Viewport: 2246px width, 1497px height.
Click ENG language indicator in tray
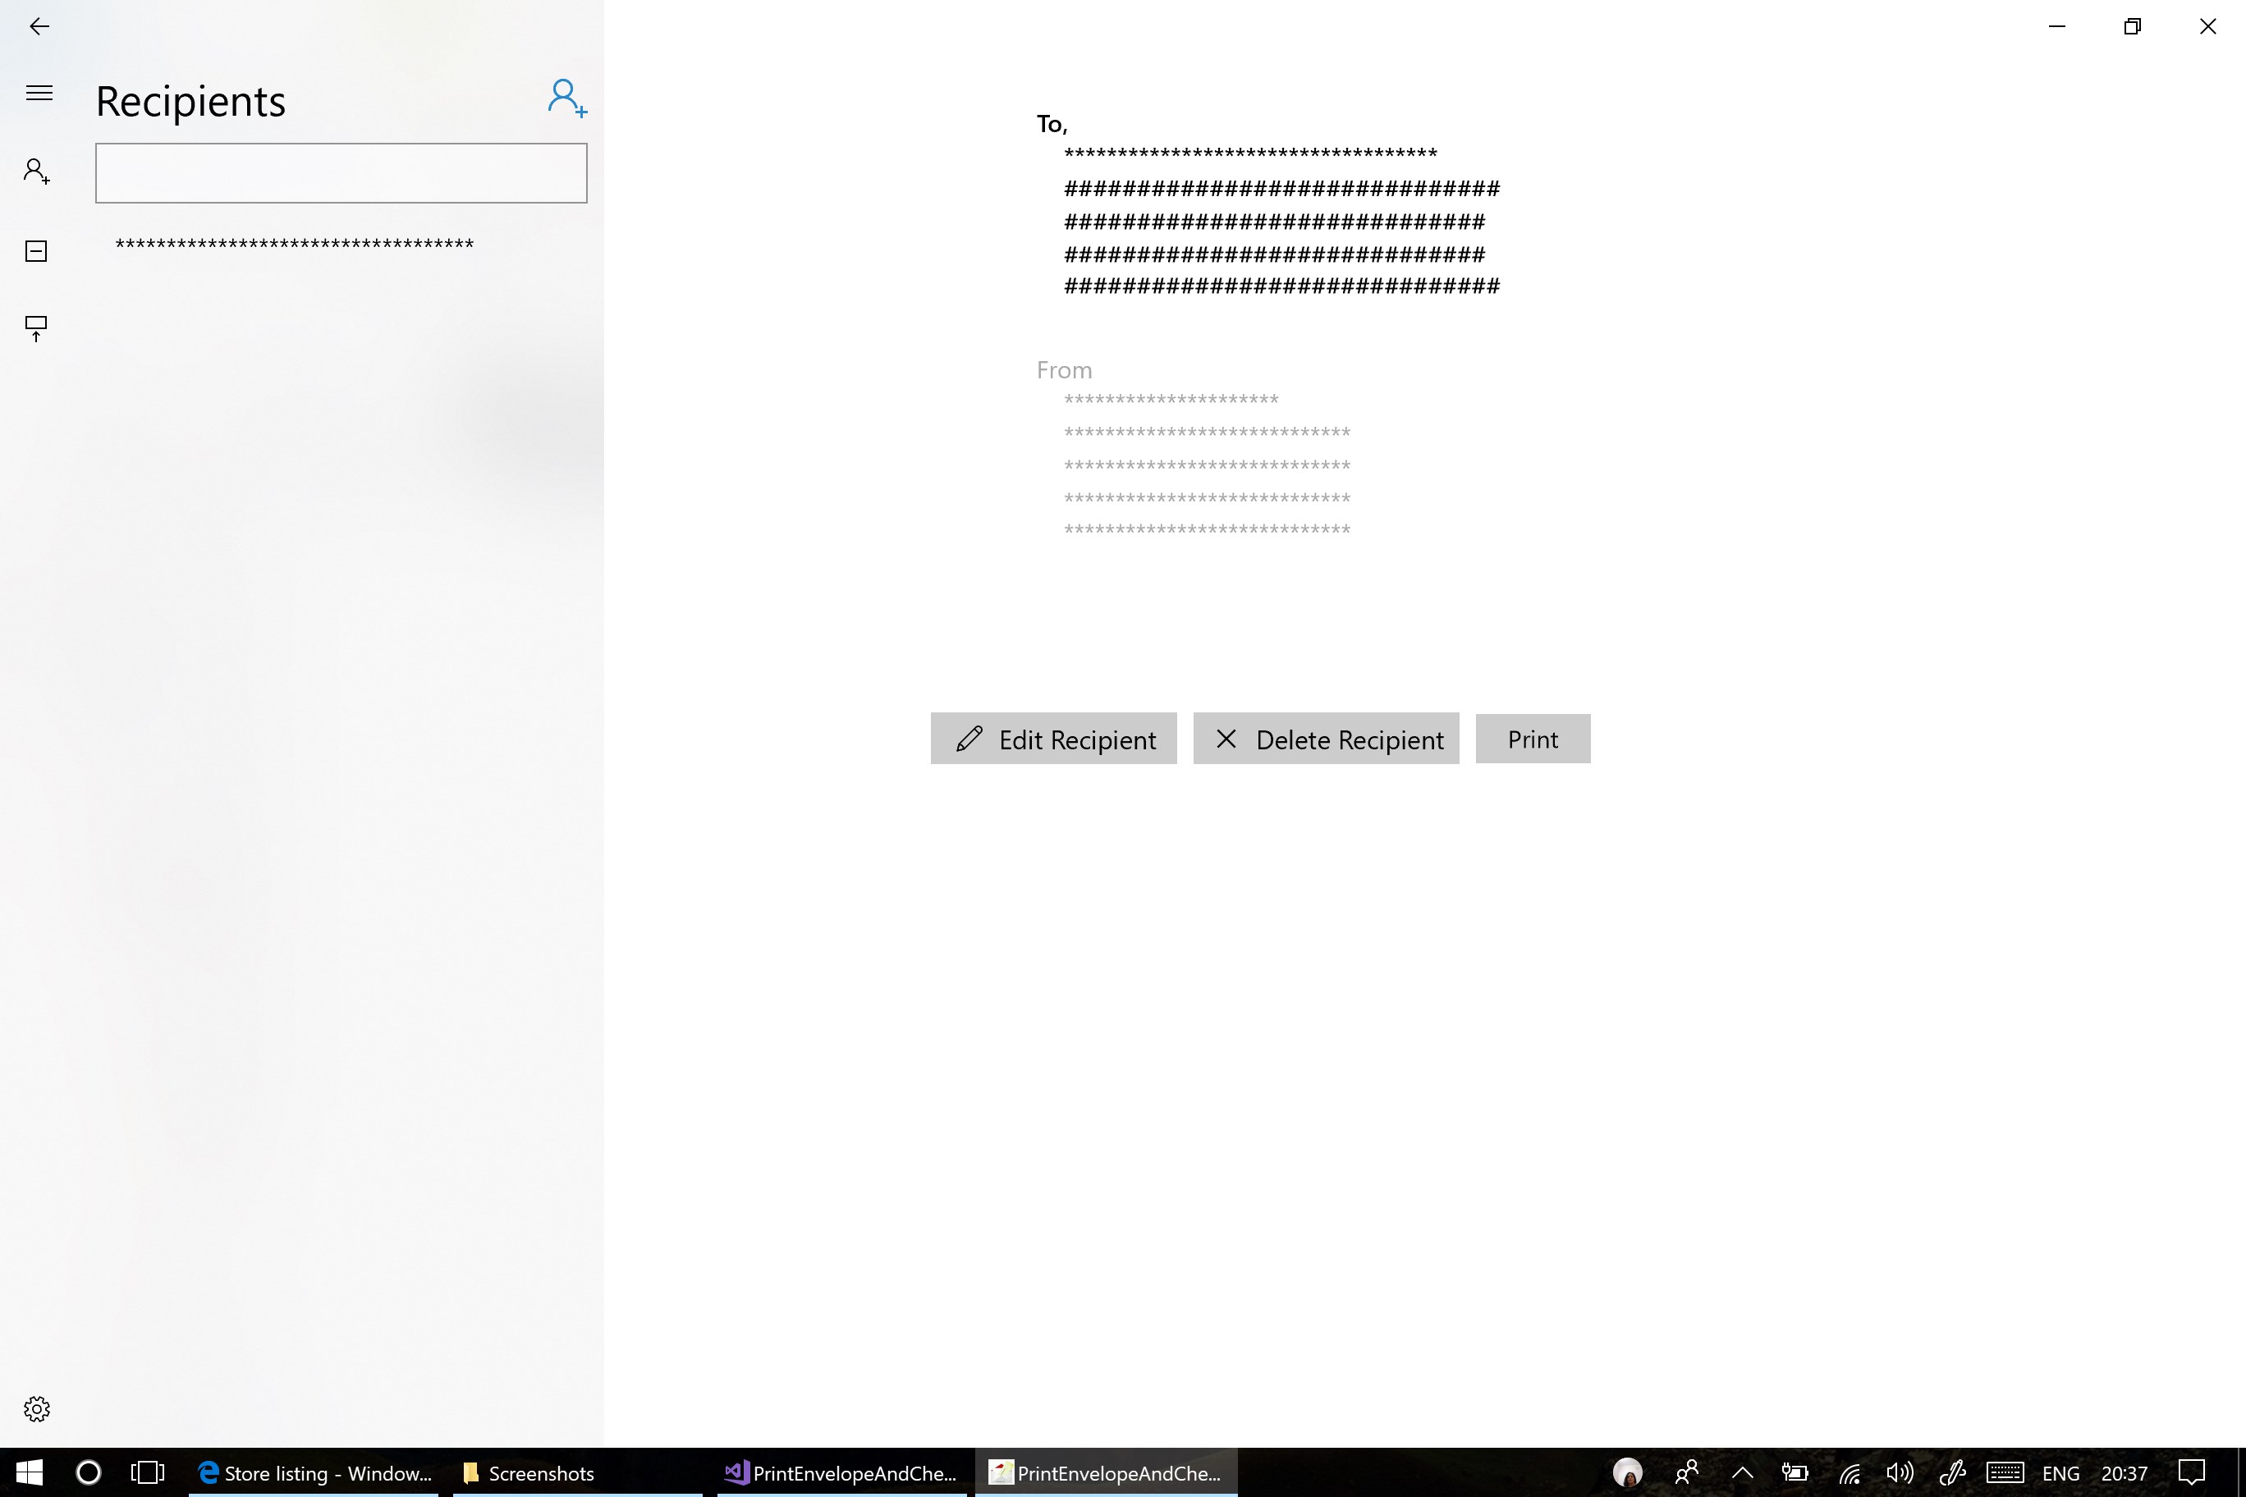pyautogui.click(x=2060, y=1472)
